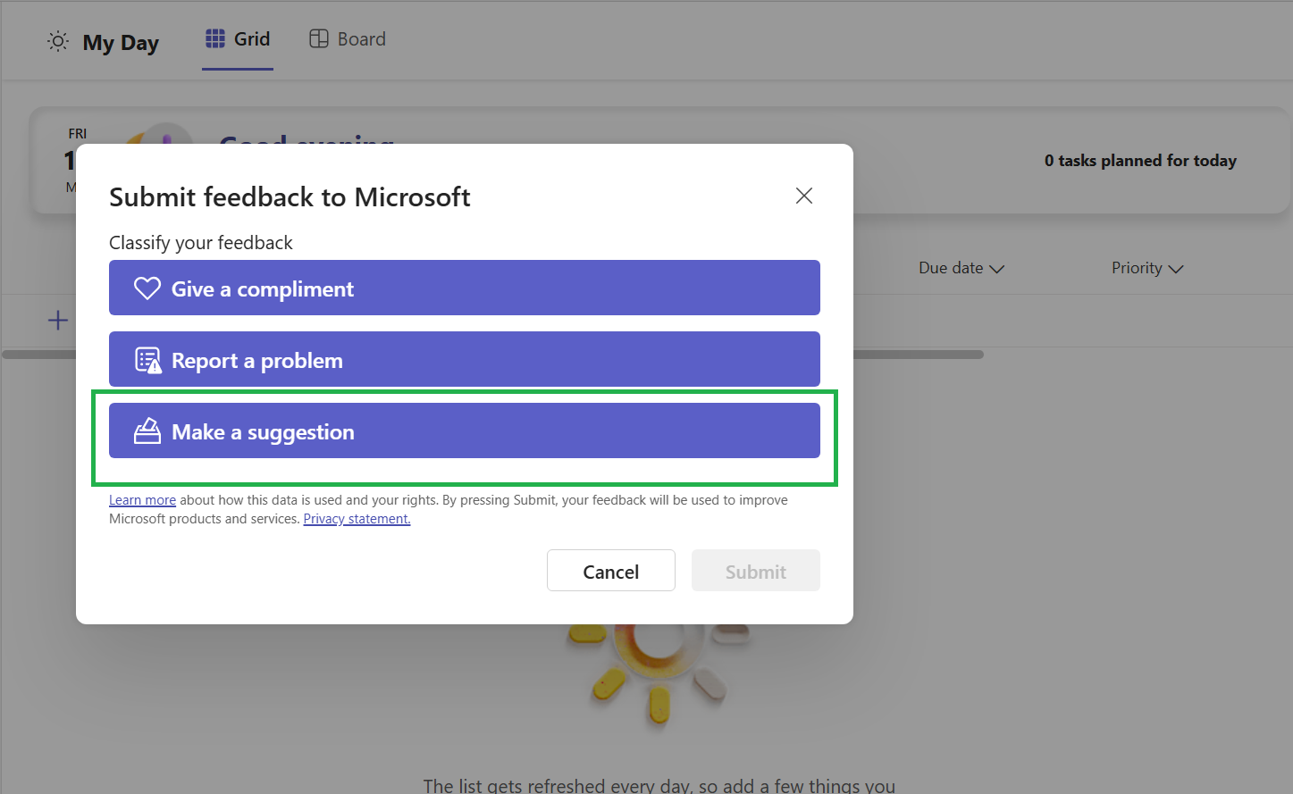Viewport: 1293px width, 794px height.
Task: Click the 'Submit feedback to Microsoft' title
Action: point(290,196)
